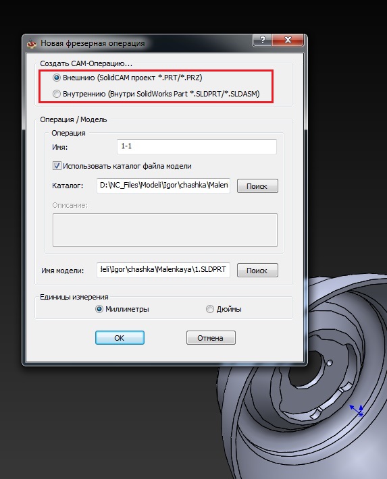
Task: Click the small round hole on the 3D model
Action: [x=330, y=363]
